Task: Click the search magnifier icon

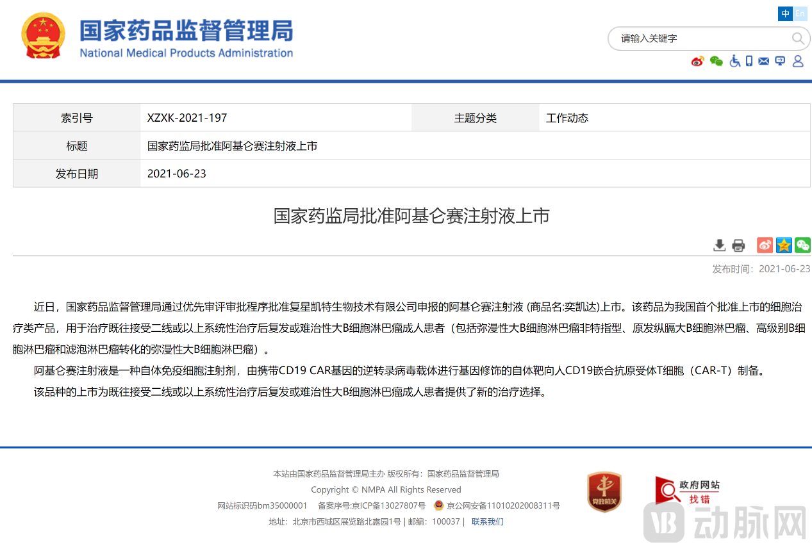Action: [x=798, y=38]
